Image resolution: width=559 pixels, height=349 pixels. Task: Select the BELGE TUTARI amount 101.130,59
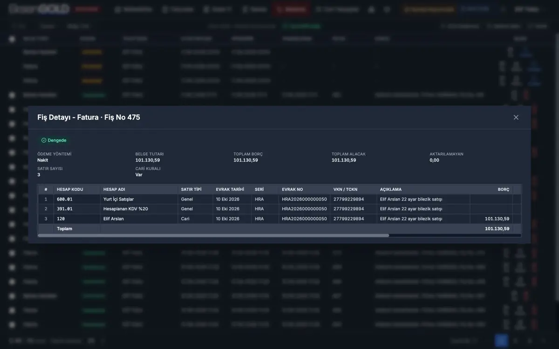(148, 160)
